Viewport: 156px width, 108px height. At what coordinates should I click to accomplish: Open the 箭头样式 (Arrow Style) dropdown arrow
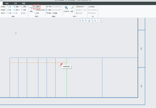coord(85,7)
